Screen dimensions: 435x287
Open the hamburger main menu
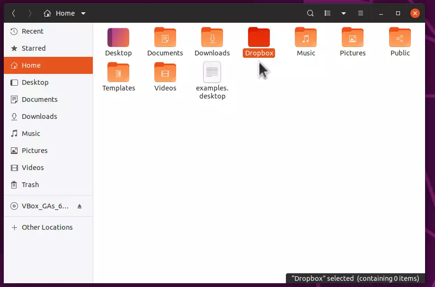click(x=360, y=13)
